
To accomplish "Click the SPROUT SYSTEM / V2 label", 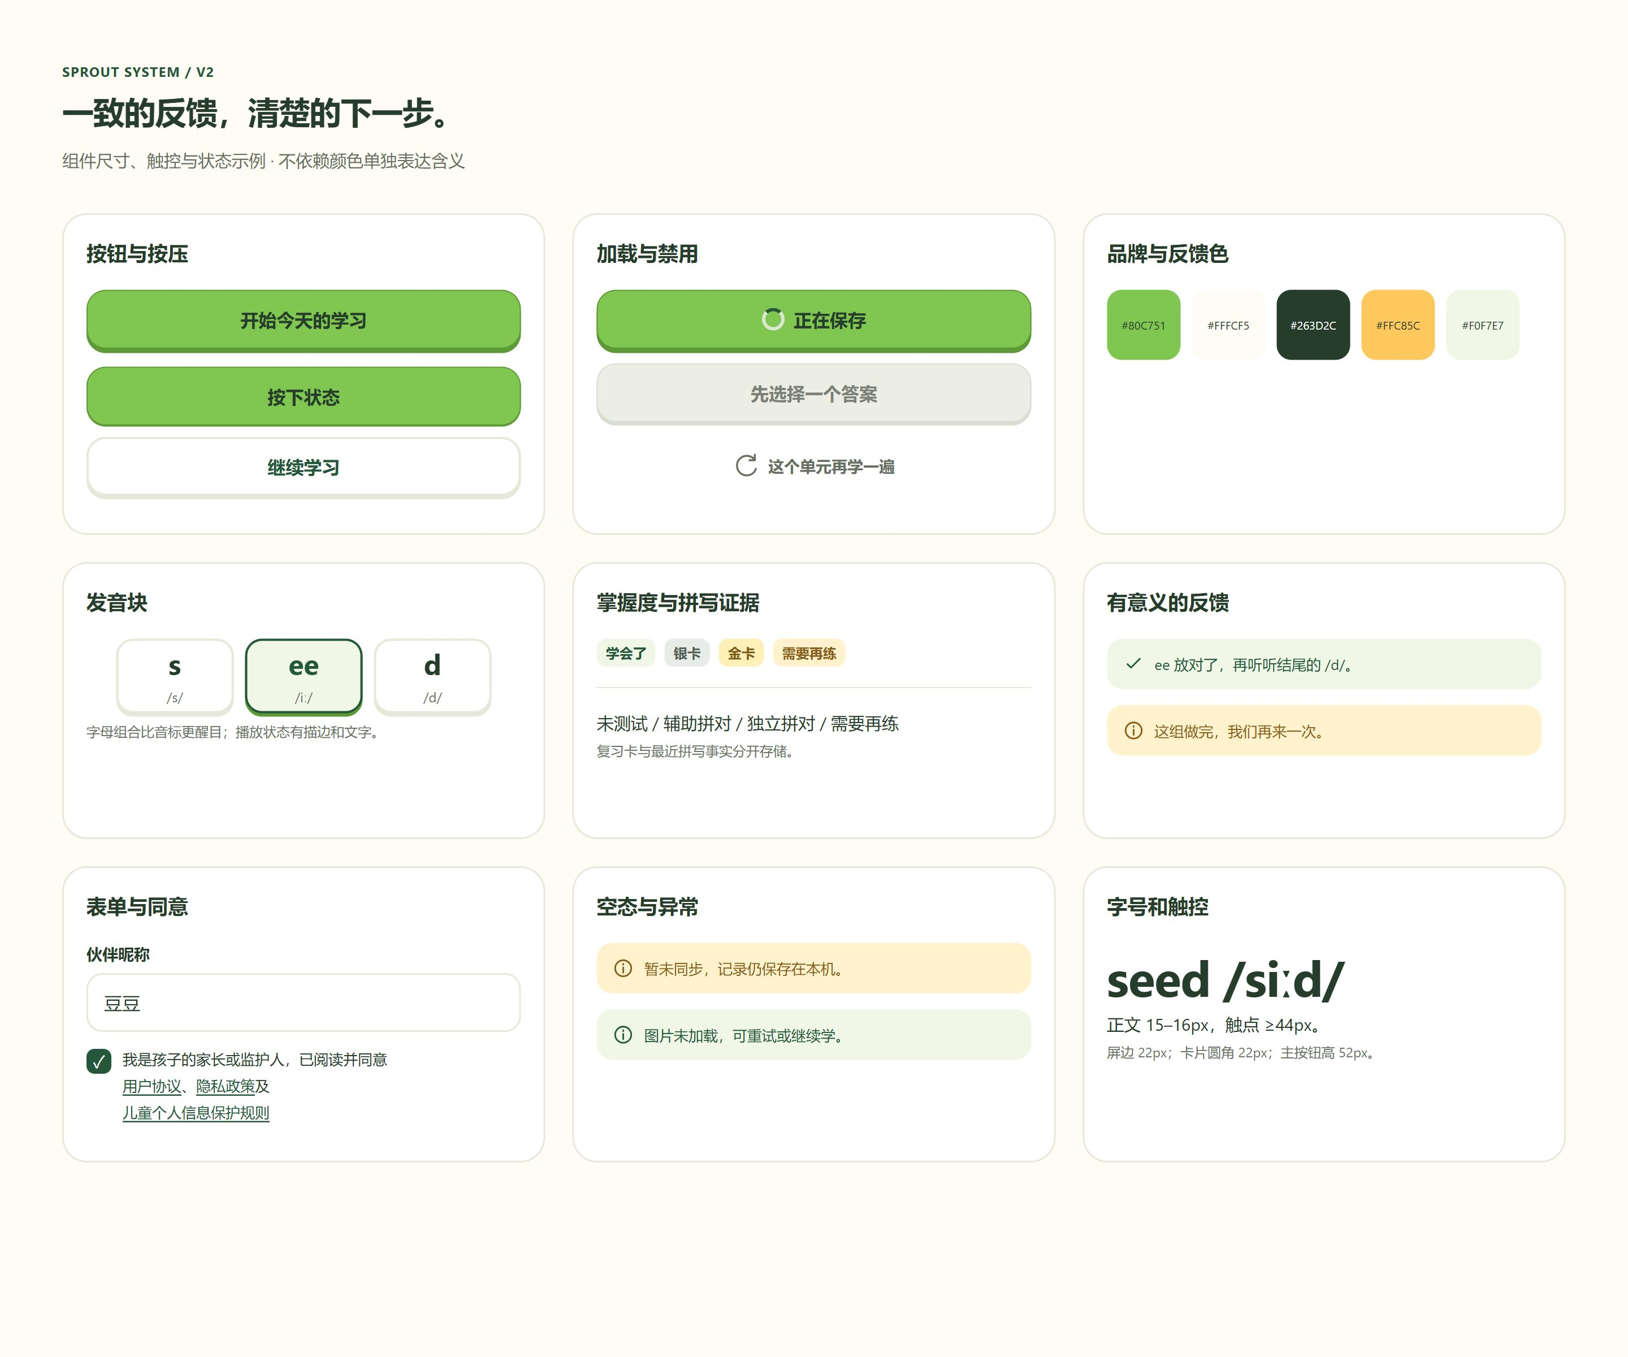I will (x=138, y=72).
